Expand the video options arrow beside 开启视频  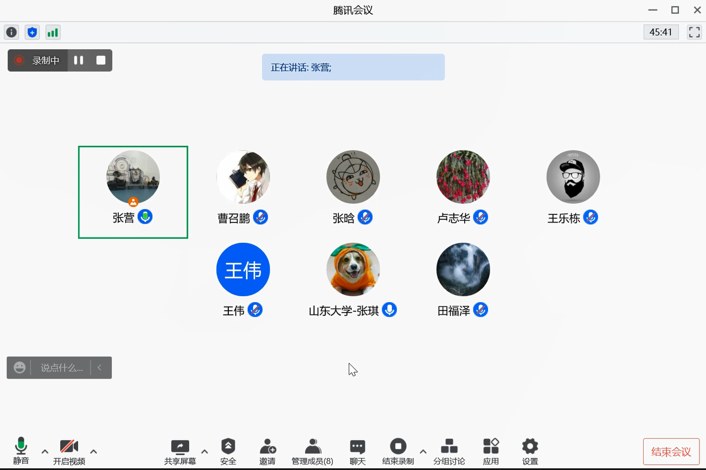point(93,452)
